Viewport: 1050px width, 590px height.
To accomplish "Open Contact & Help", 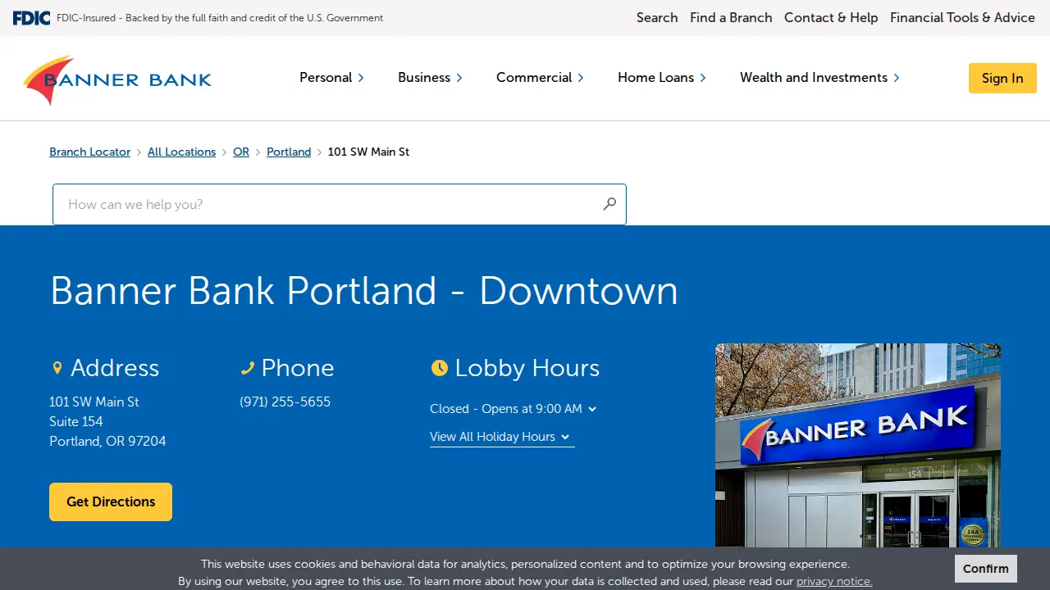I will 831,17.
